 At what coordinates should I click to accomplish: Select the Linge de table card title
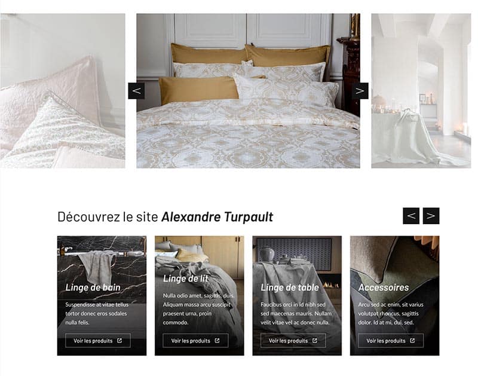click(x=290, y=288)
